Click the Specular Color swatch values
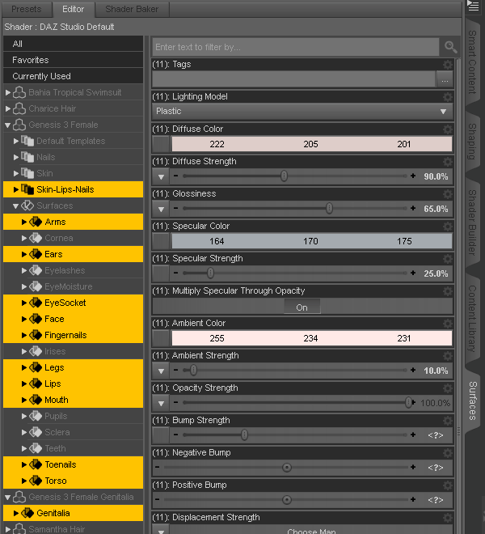Screen dimensions: 485x534 312,241
